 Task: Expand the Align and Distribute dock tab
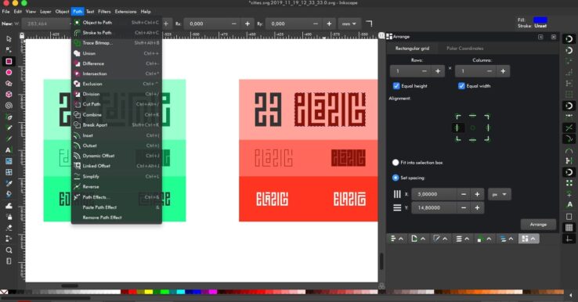tap(396, 239)
